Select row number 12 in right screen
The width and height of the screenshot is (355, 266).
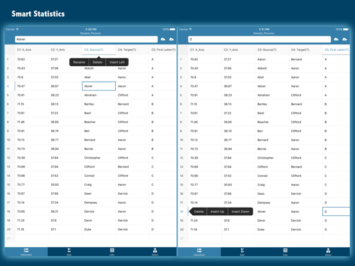coord(183,158)
